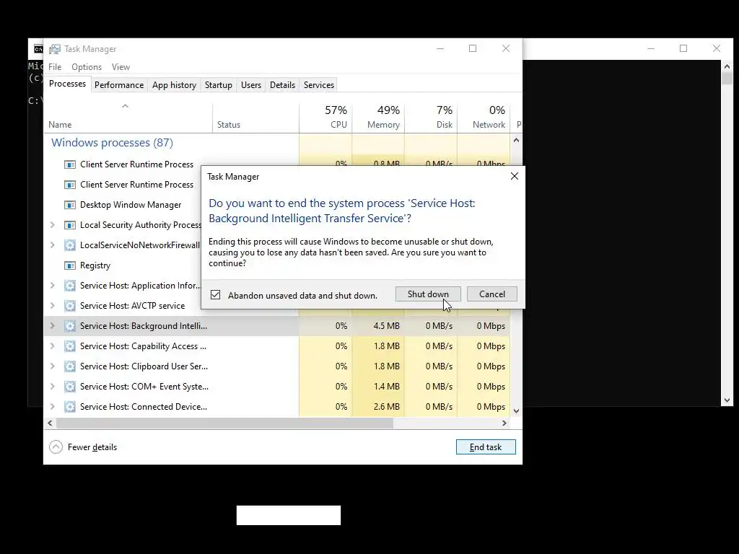Expand LocalServiceNoNetworkFirewall row
This screenshot has width=739, height=554.
52,245
